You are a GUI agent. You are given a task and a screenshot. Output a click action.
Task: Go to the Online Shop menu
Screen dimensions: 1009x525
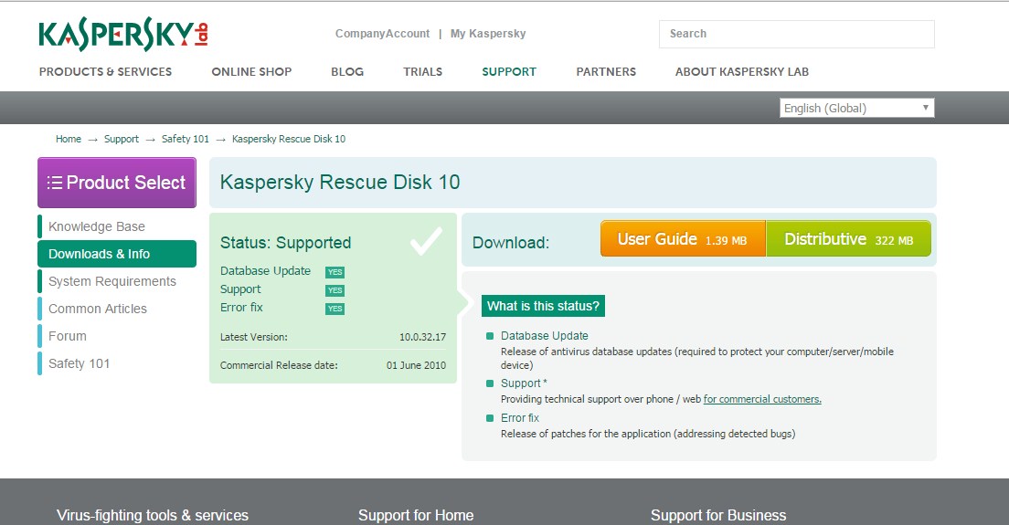251,72
